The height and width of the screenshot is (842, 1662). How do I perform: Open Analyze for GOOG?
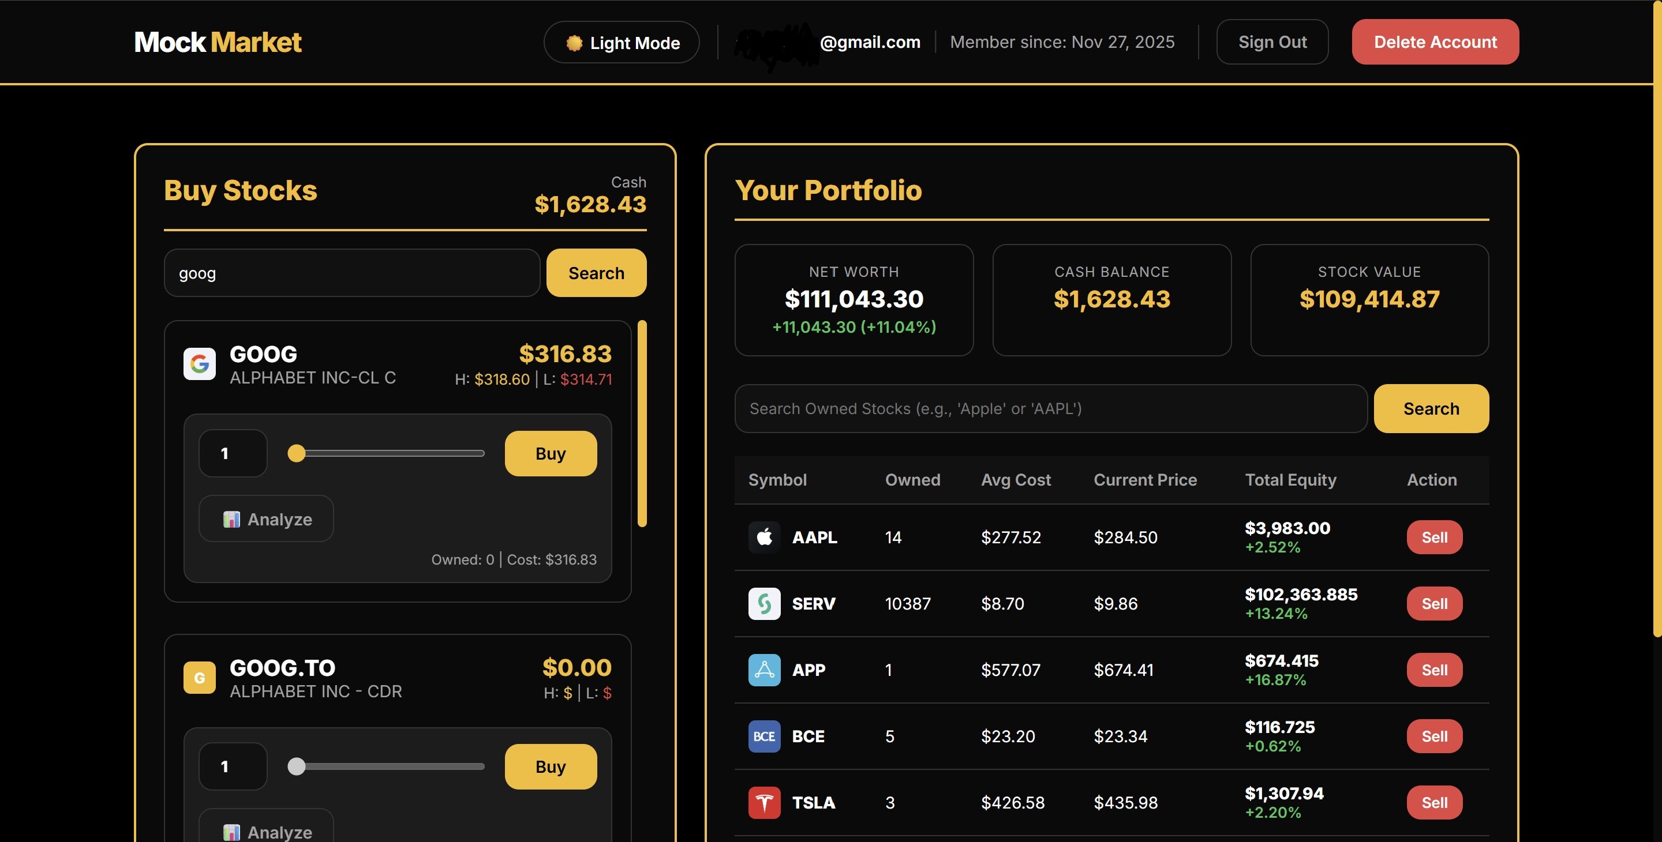coord(265,519)
